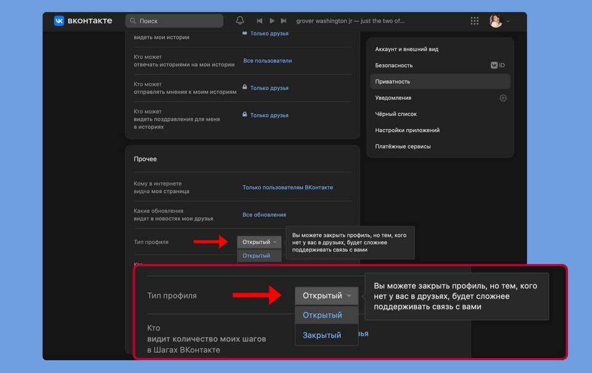The image size is (592, 373).
Task: Click the Прочее section heading
Action: pyautogui.click(x=145, y=159)
